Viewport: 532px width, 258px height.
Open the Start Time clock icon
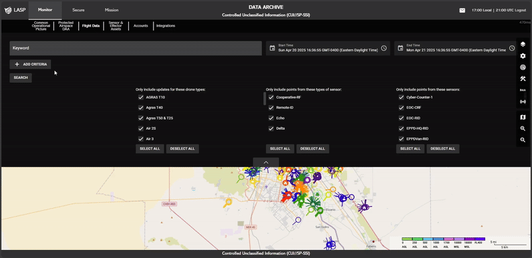click(x=384, y=48)
